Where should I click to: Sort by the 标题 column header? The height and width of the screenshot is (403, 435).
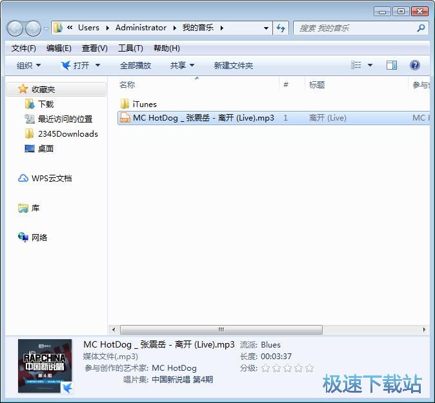point(317,85)
